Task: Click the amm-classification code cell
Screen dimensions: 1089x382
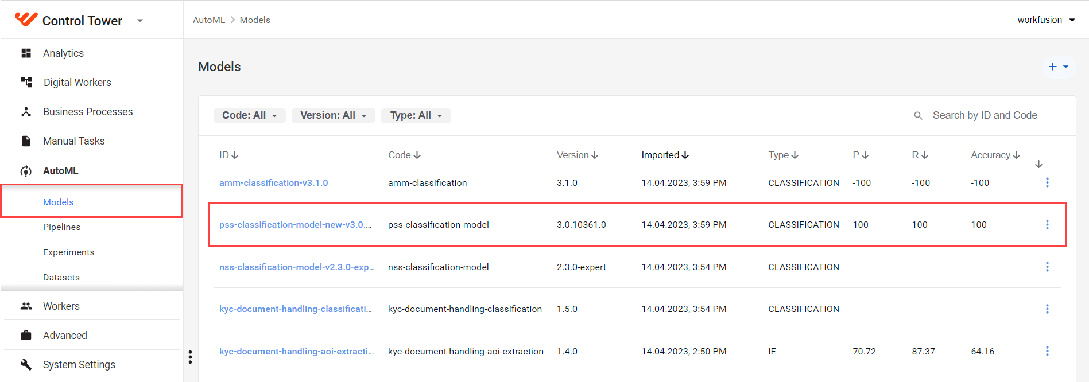Action: pos(428,183)
